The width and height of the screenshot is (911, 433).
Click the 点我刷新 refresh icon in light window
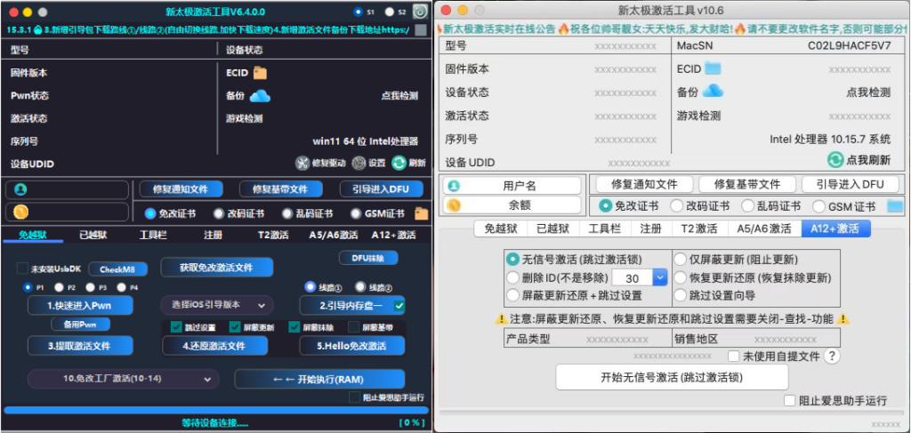click(x=834, y=159)
